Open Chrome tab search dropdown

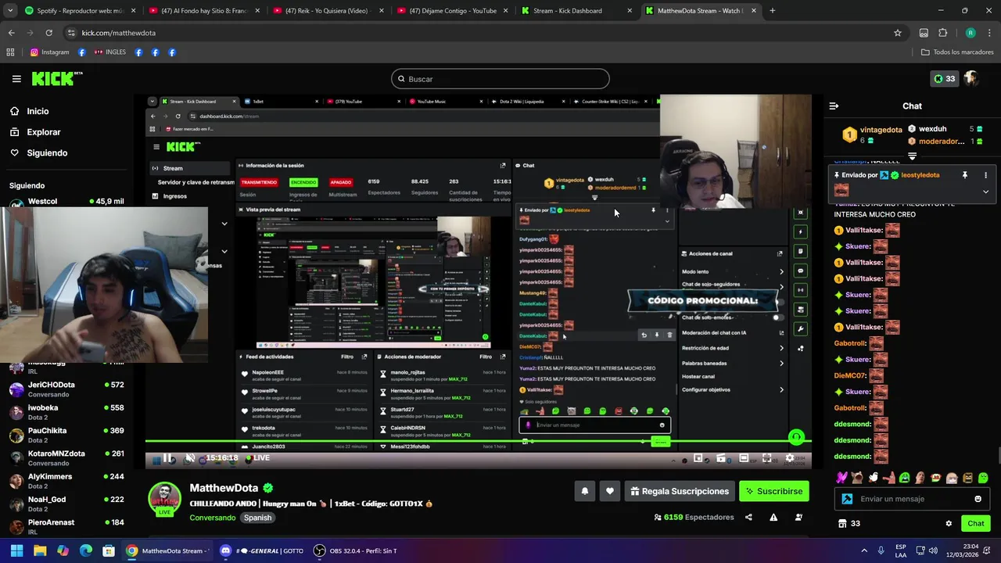[x=9, y=11]
